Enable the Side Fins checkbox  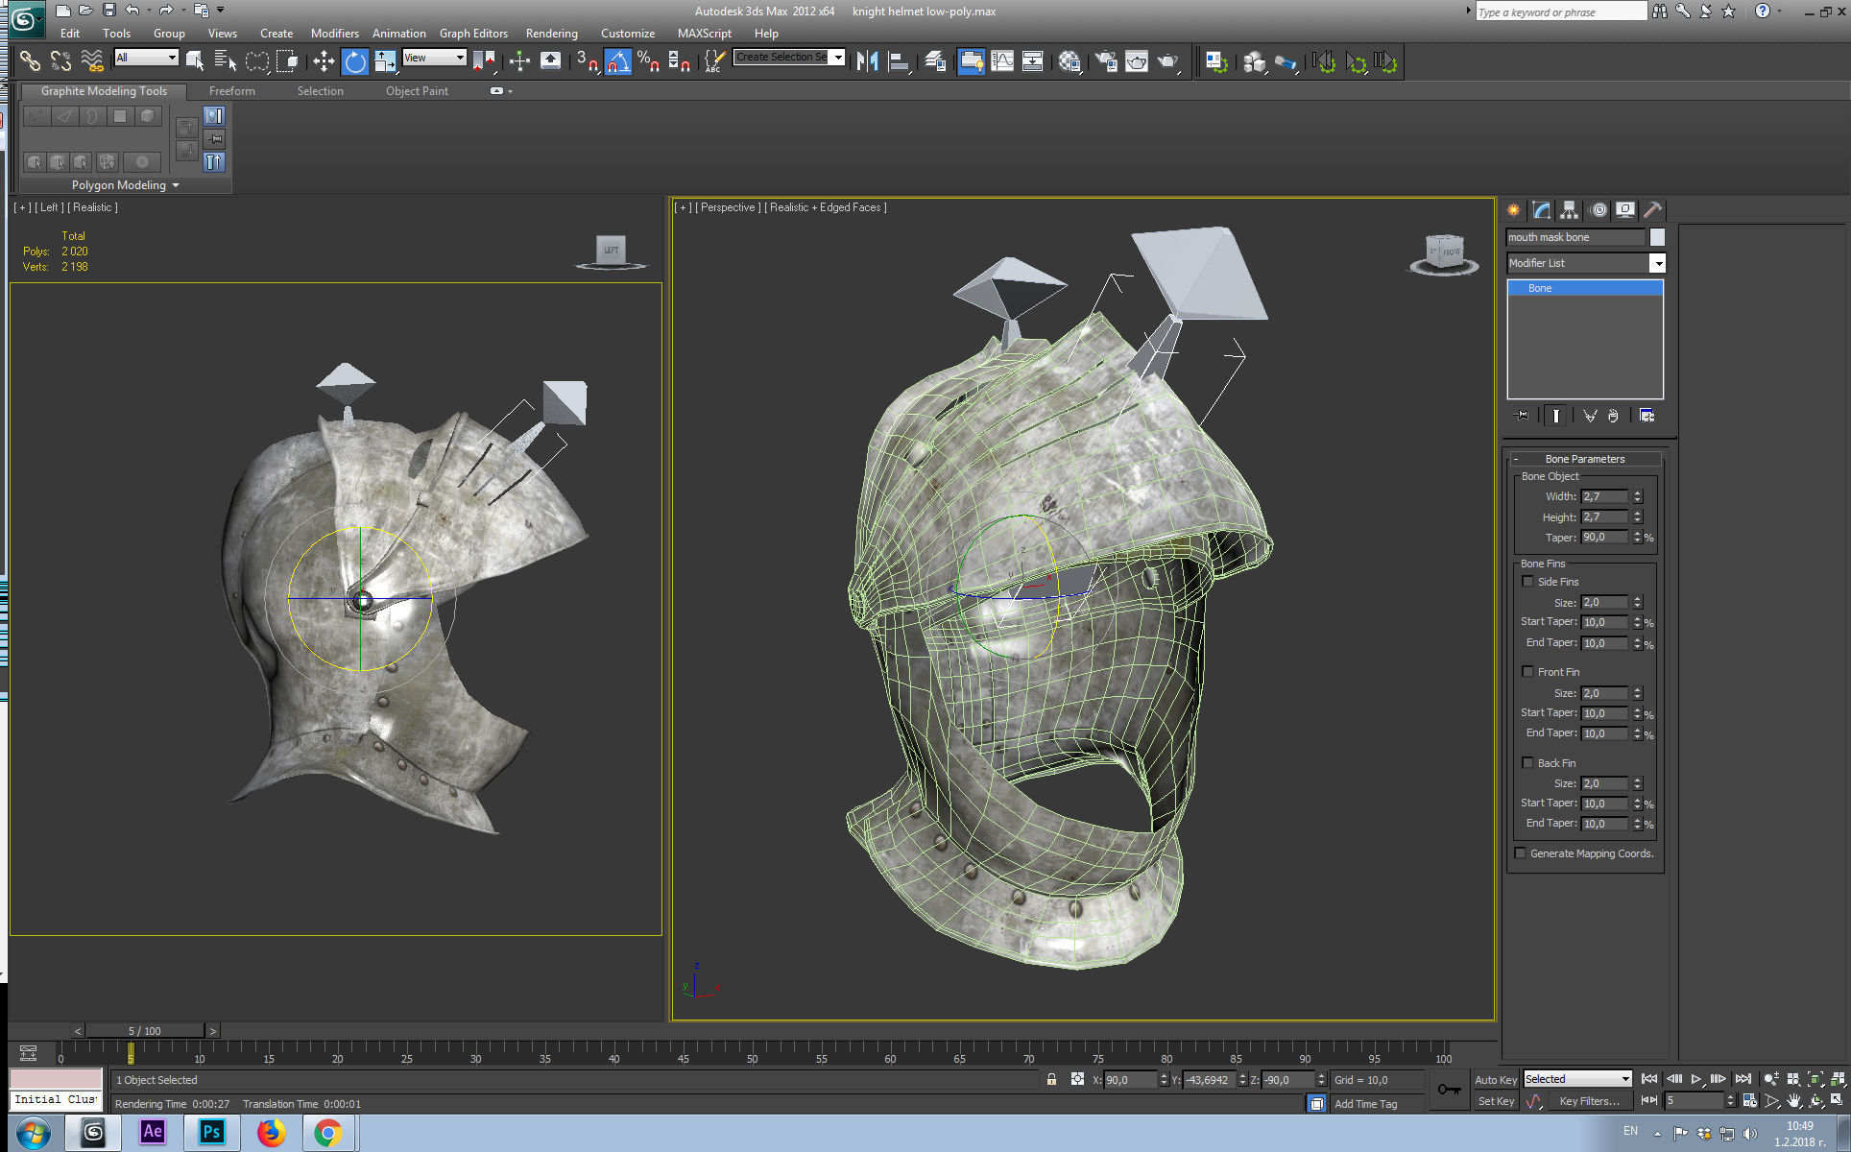(1527, 582)
